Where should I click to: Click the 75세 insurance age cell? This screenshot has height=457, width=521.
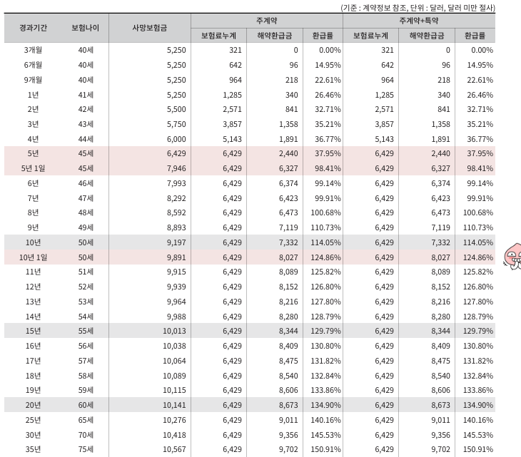click(x=86, y=449)
